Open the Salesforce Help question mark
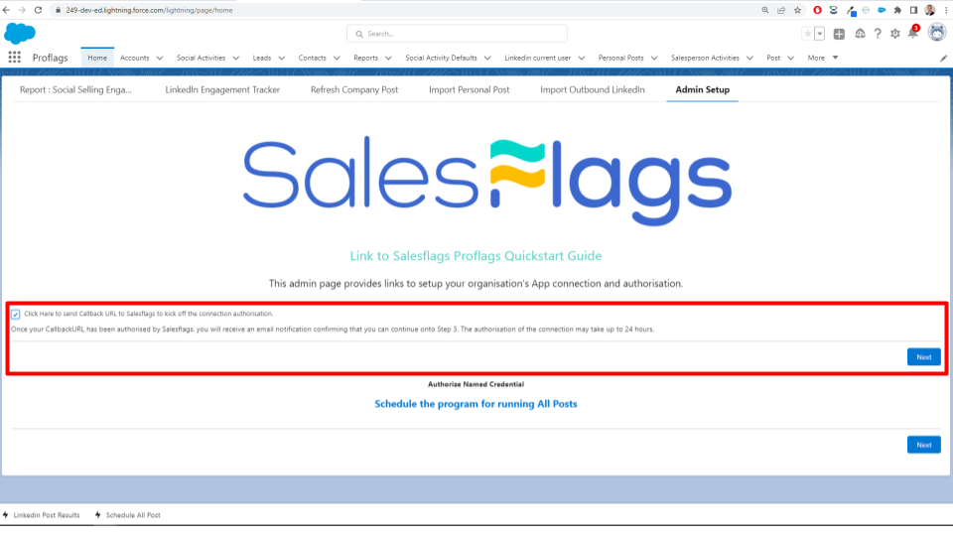Screen dimensions: 953x536 (x=877, y=34)
